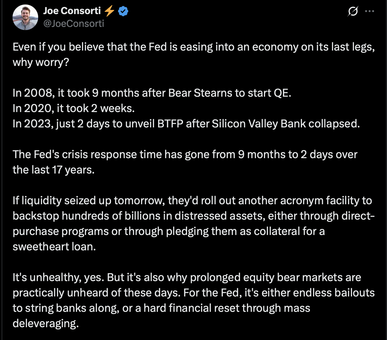
Task: Click the line "In 2020, it took 2 weeks."
Action: (x=73, y=108)
